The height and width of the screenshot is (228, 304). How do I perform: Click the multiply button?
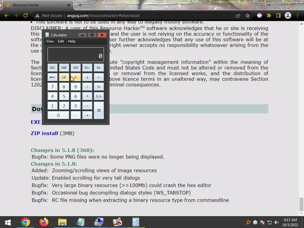(87, 96)
